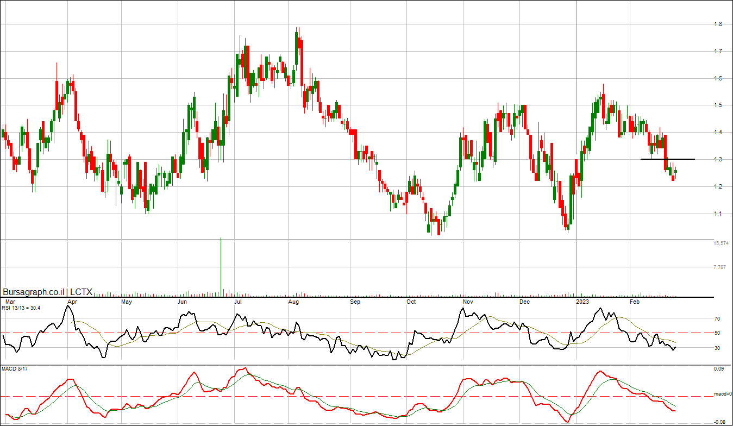Click the MACD 0.09 scale value
Image resolution: width=733 pixels, height=426 pixels.
point(719,369)
